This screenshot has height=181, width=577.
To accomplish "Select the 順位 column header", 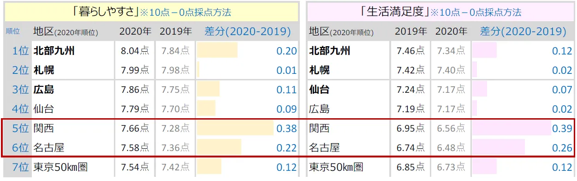I will pos(12,32).
